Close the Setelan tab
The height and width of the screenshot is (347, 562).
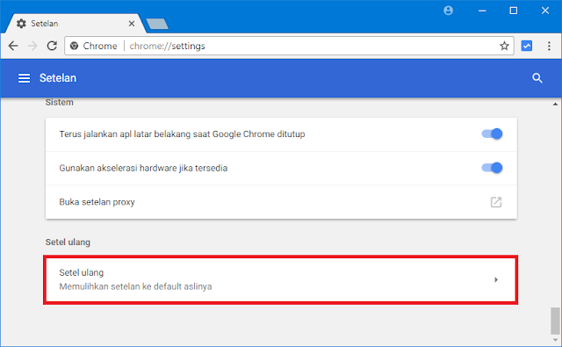pos(132,24)
